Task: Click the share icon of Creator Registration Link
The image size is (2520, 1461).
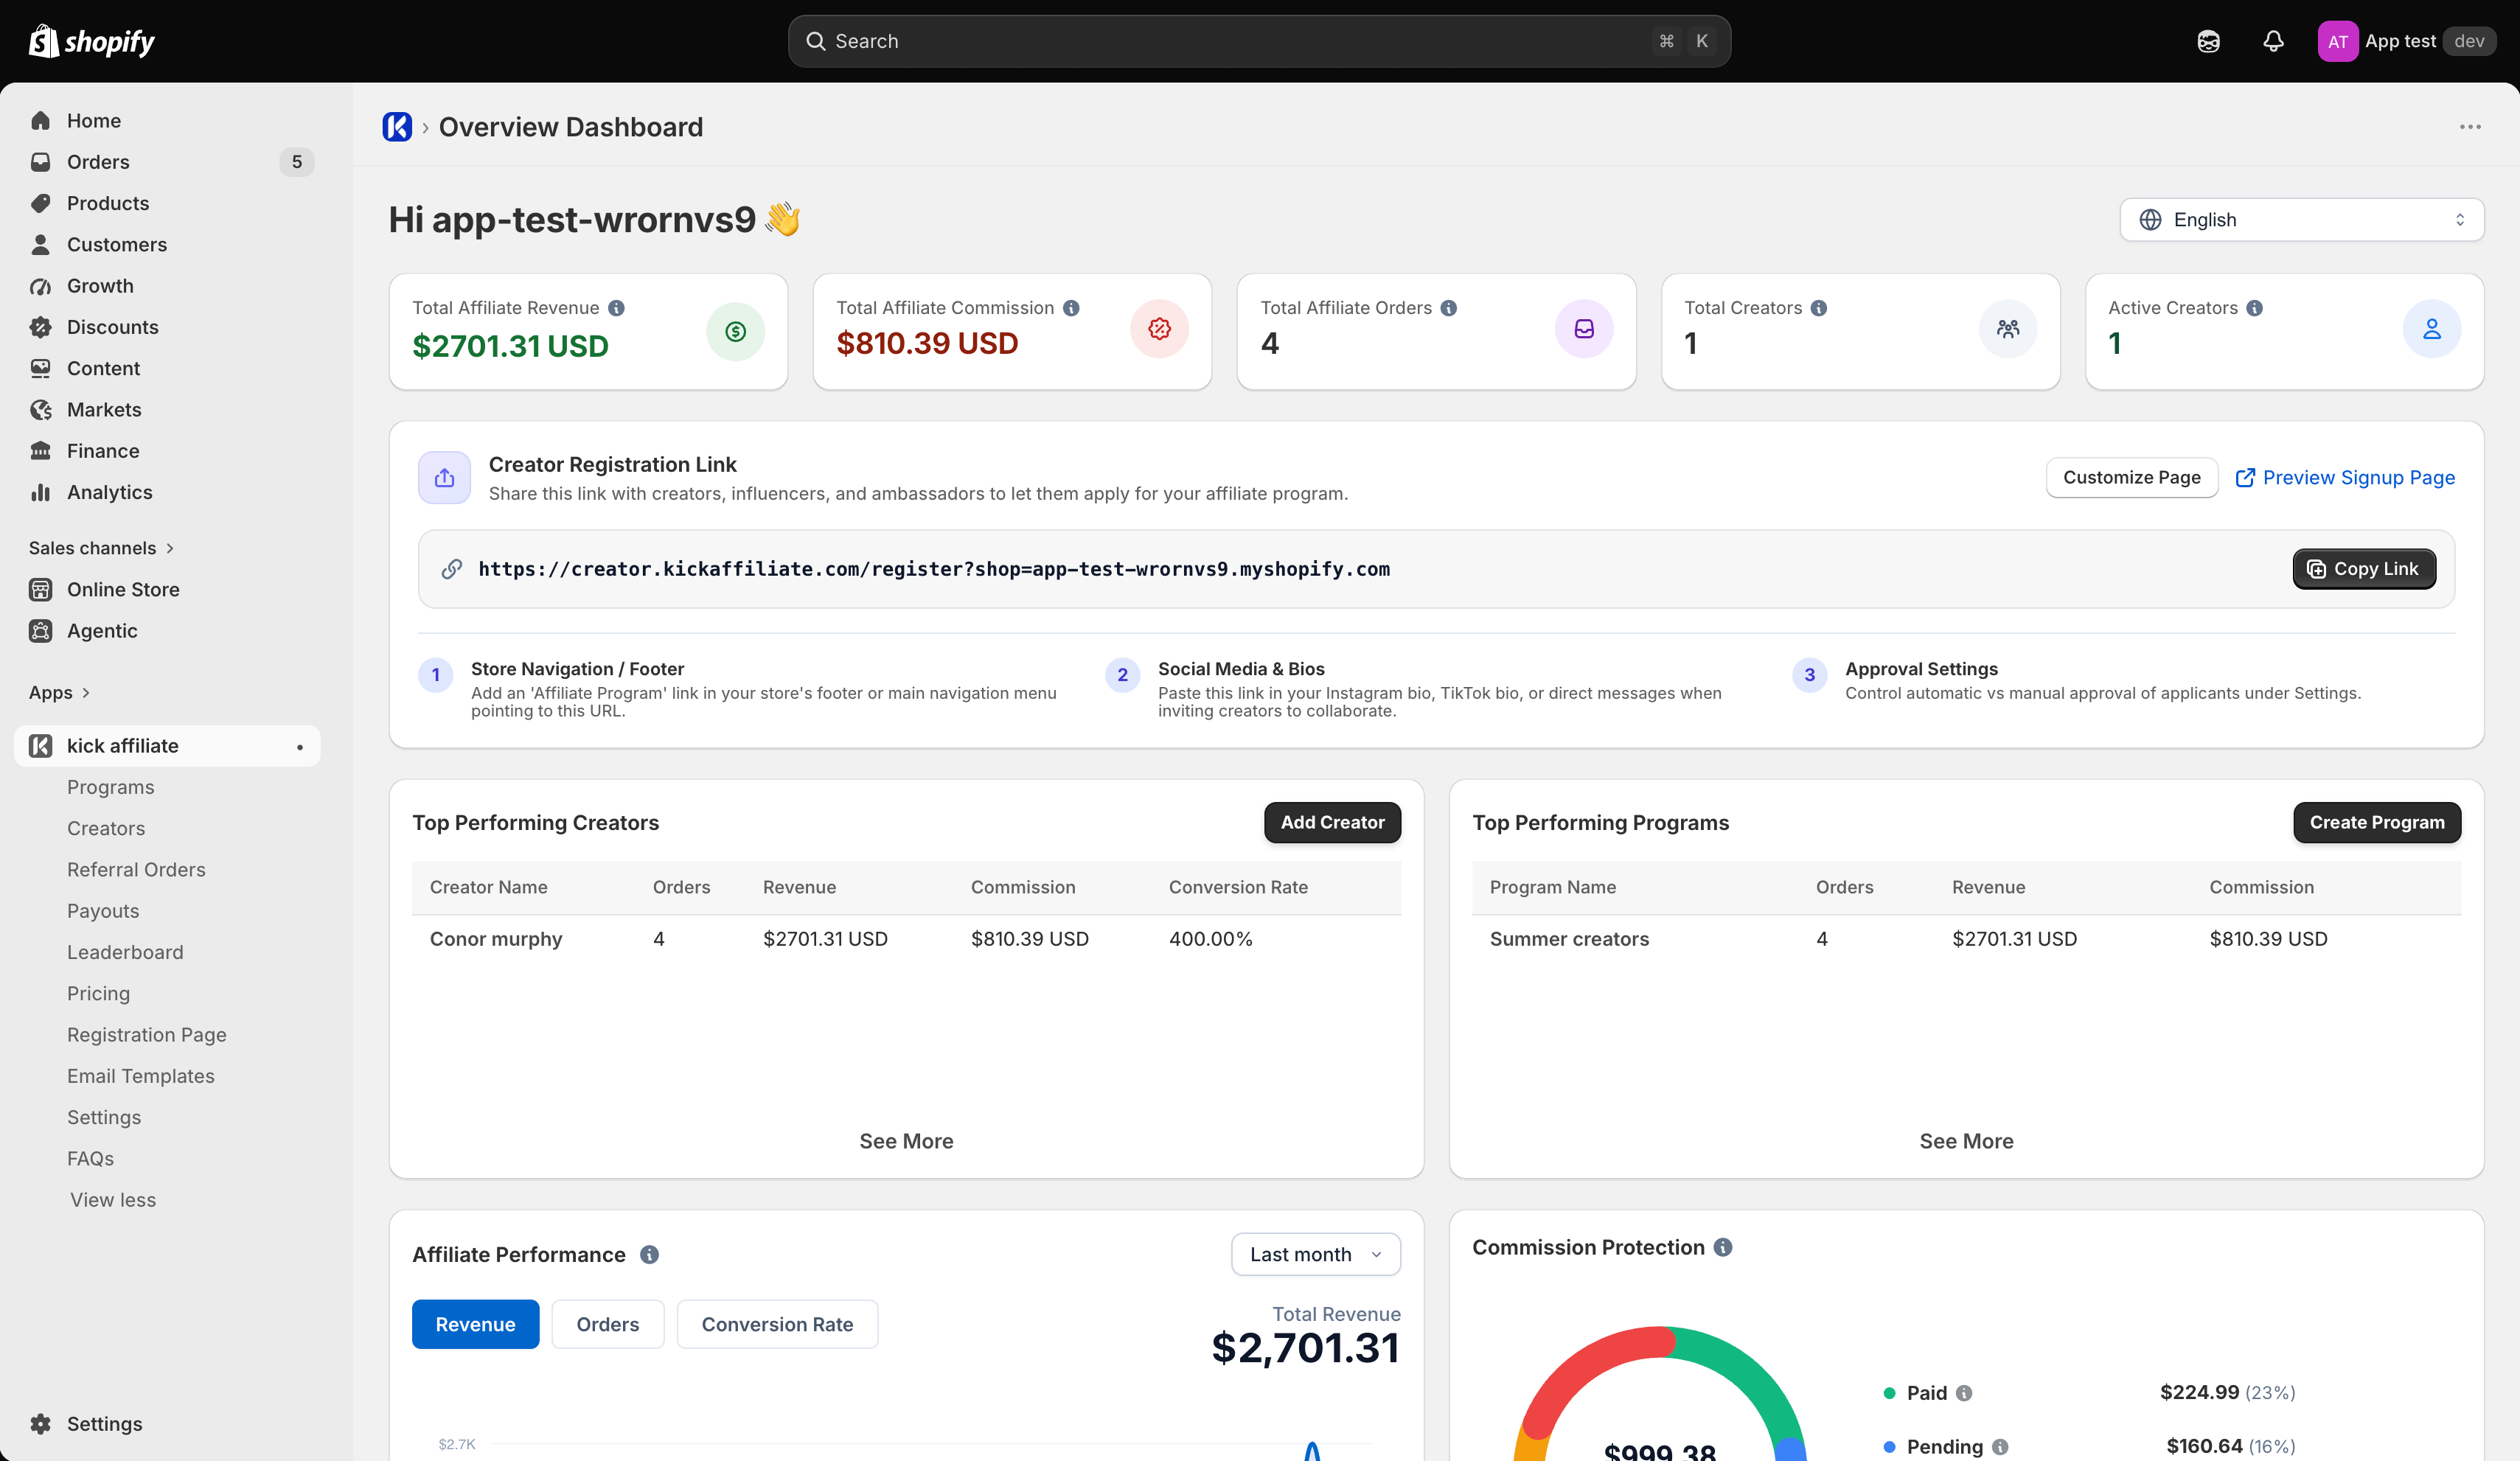Action: click(444, 478)
